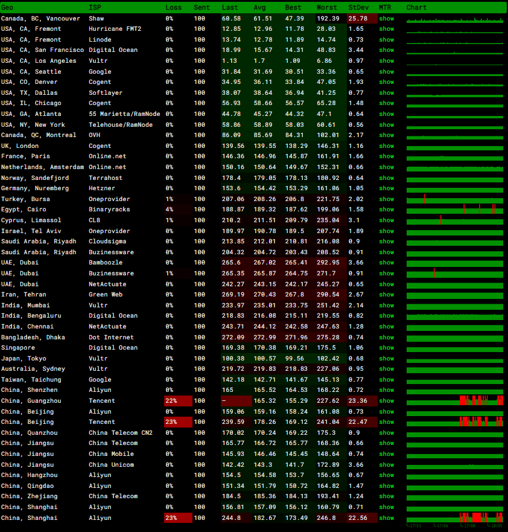Click show link for Singapore Digital Ocean
This screenshot has width=508, height=532.
click(x=386, y=348)
